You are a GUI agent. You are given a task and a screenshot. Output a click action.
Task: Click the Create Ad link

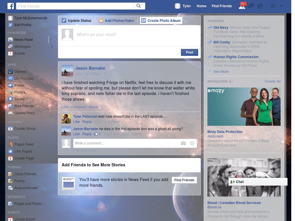[x=273, y=81]
